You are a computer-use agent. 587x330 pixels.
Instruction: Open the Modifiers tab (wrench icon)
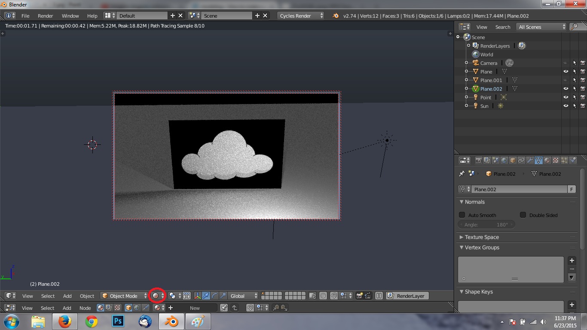tap(530, 160)
